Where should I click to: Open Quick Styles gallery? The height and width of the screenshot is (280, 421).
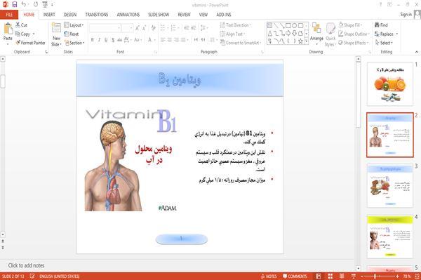[x=330, y=35]
